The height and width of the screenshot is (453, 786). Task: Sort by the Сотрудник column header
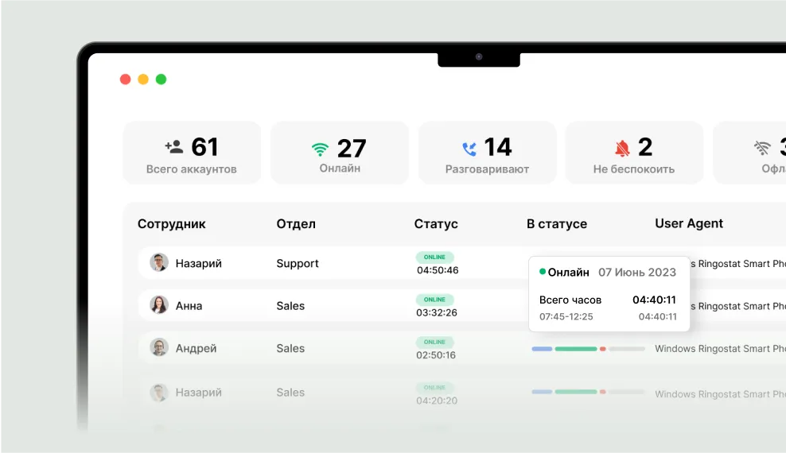point(171,224)
